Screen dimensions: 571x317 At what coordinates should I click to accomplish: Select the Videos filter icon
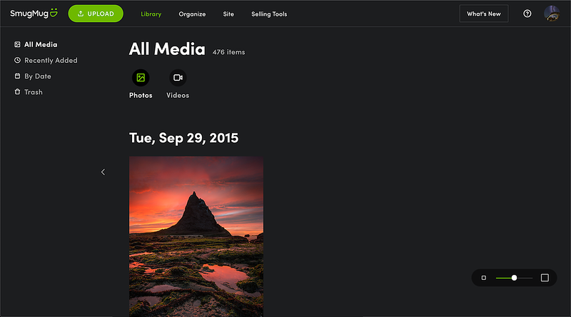178,78
